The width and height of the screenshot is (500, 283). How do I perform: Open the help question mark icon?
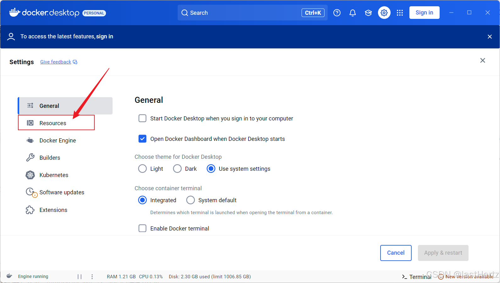pyautogui.click(x=337, y=13)
